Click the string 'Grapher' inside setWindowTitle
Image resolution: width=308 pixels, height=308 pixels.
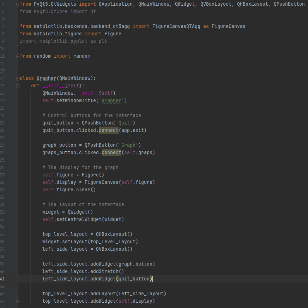pyautogui.click(x=111, y=101)
